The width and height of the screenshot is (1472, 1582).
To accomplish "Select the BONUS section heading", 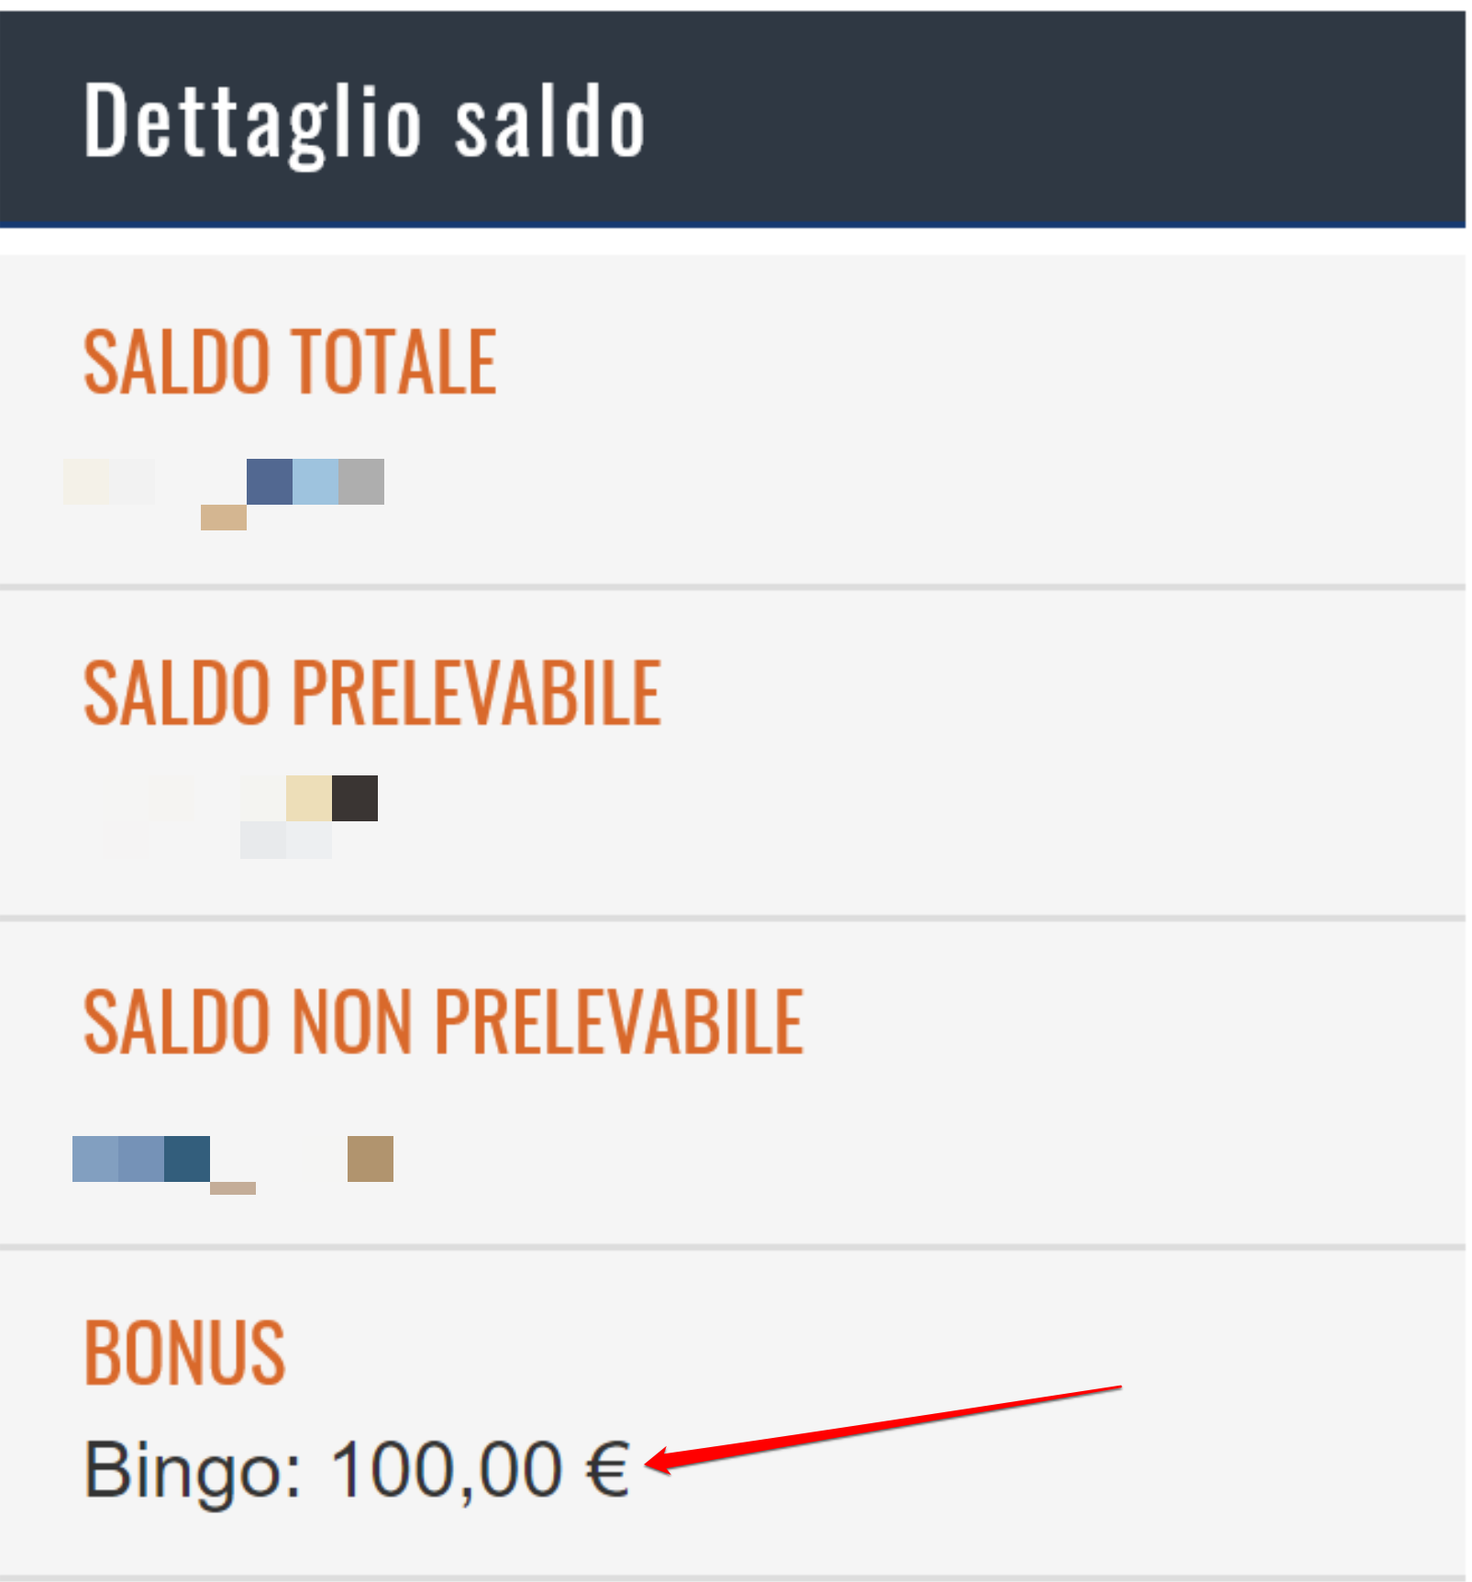I will click(x=184, y=1352).
